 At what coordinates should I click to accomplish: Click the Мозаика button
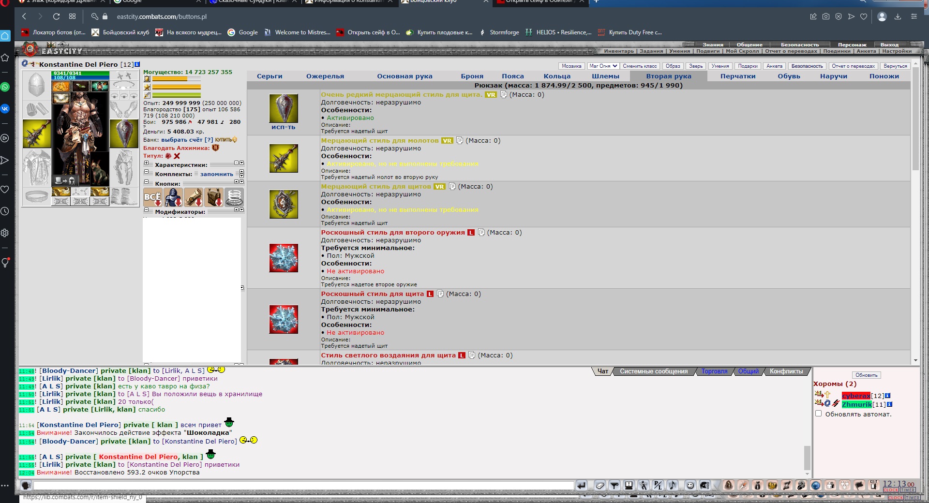571,66
